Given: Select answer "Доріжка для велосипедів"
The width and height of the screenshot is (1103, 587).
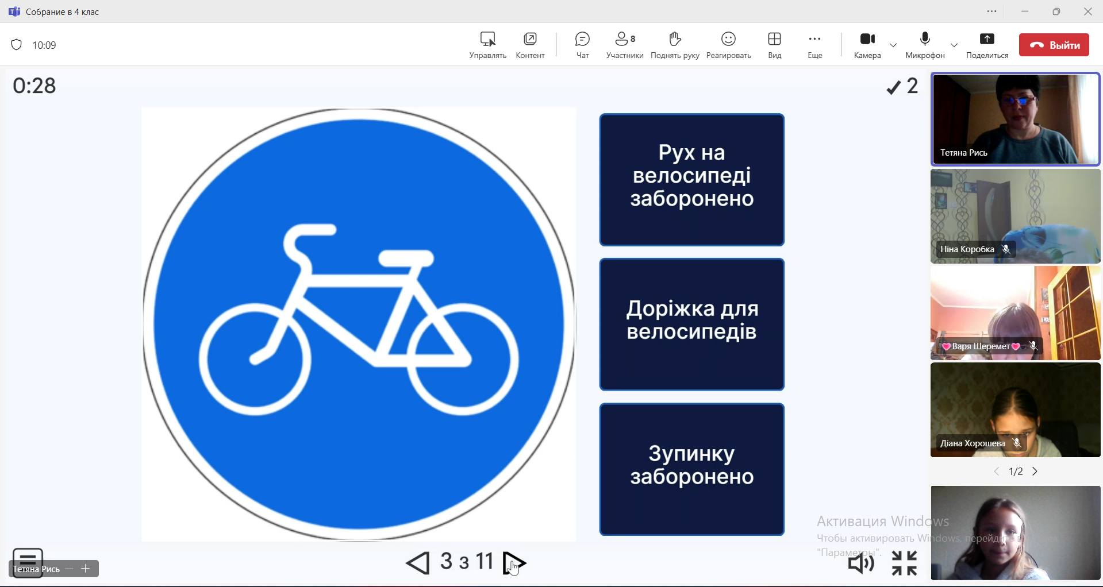Looking at the screenshot, I should [x=691, y=325].
